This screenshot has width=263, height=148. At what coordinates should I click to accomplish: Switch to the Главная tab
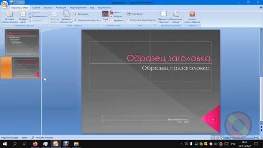click(36, 7)
